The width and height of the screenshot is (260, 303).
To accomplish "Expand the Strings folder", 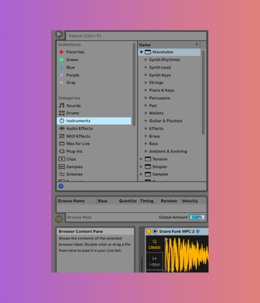I will 146,83.
